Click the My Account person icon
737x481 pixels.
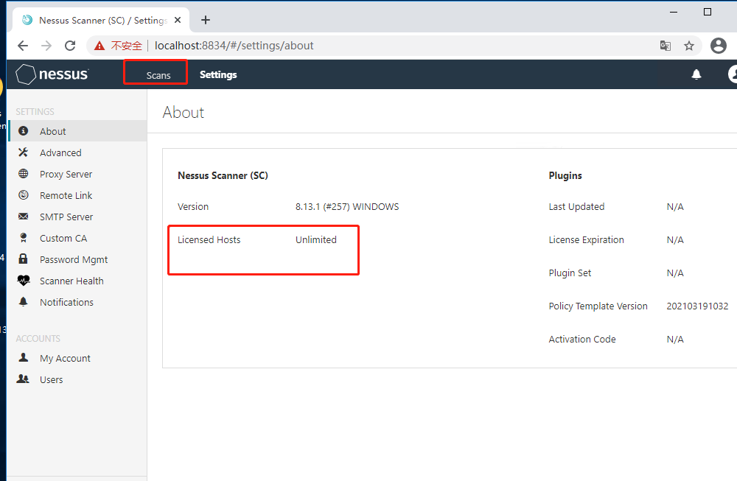tap(23, 357)
